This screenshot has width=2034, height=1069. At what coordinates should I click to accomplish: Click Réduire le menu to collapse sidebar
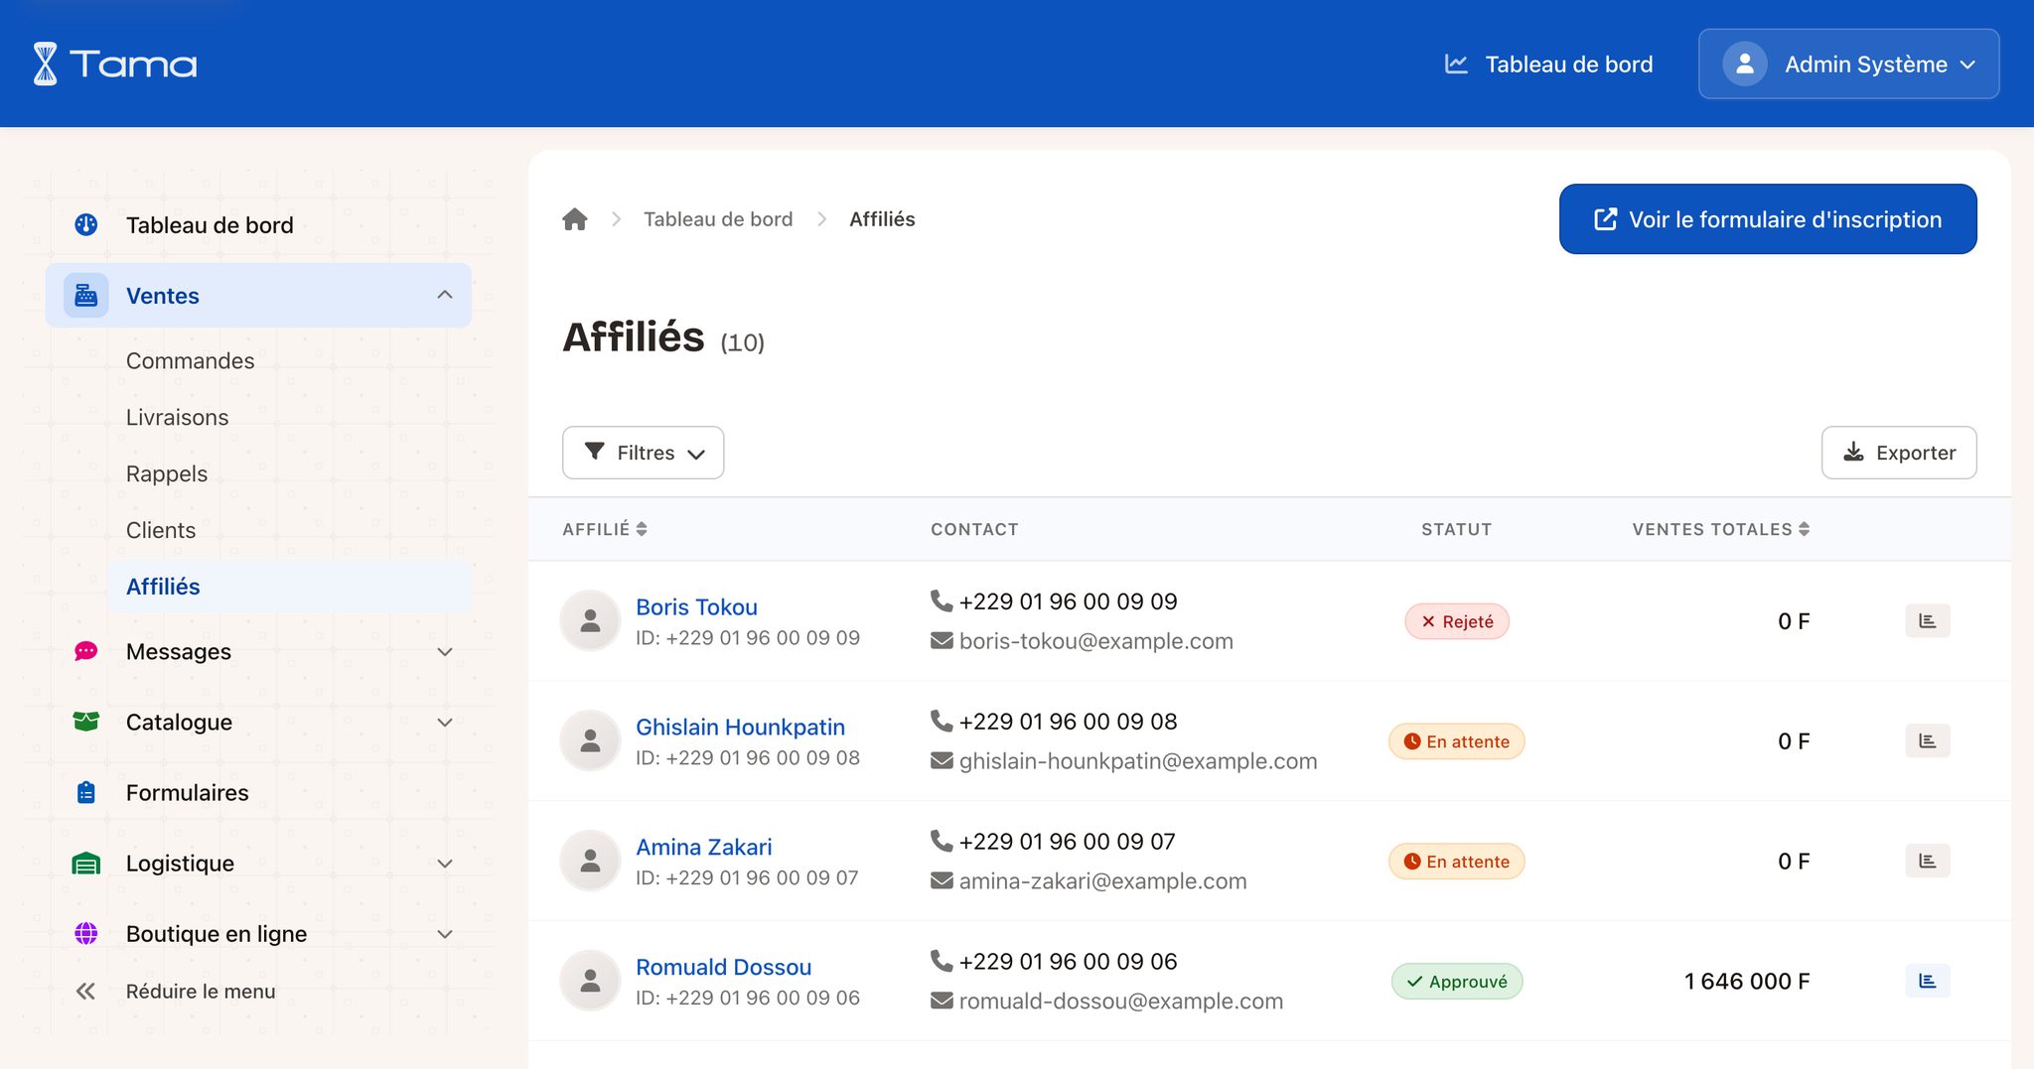[x=176, y=991]
